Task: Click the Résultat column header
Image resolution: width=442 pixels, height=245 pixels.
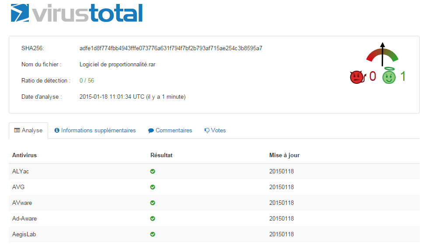Action: [161, 155]
